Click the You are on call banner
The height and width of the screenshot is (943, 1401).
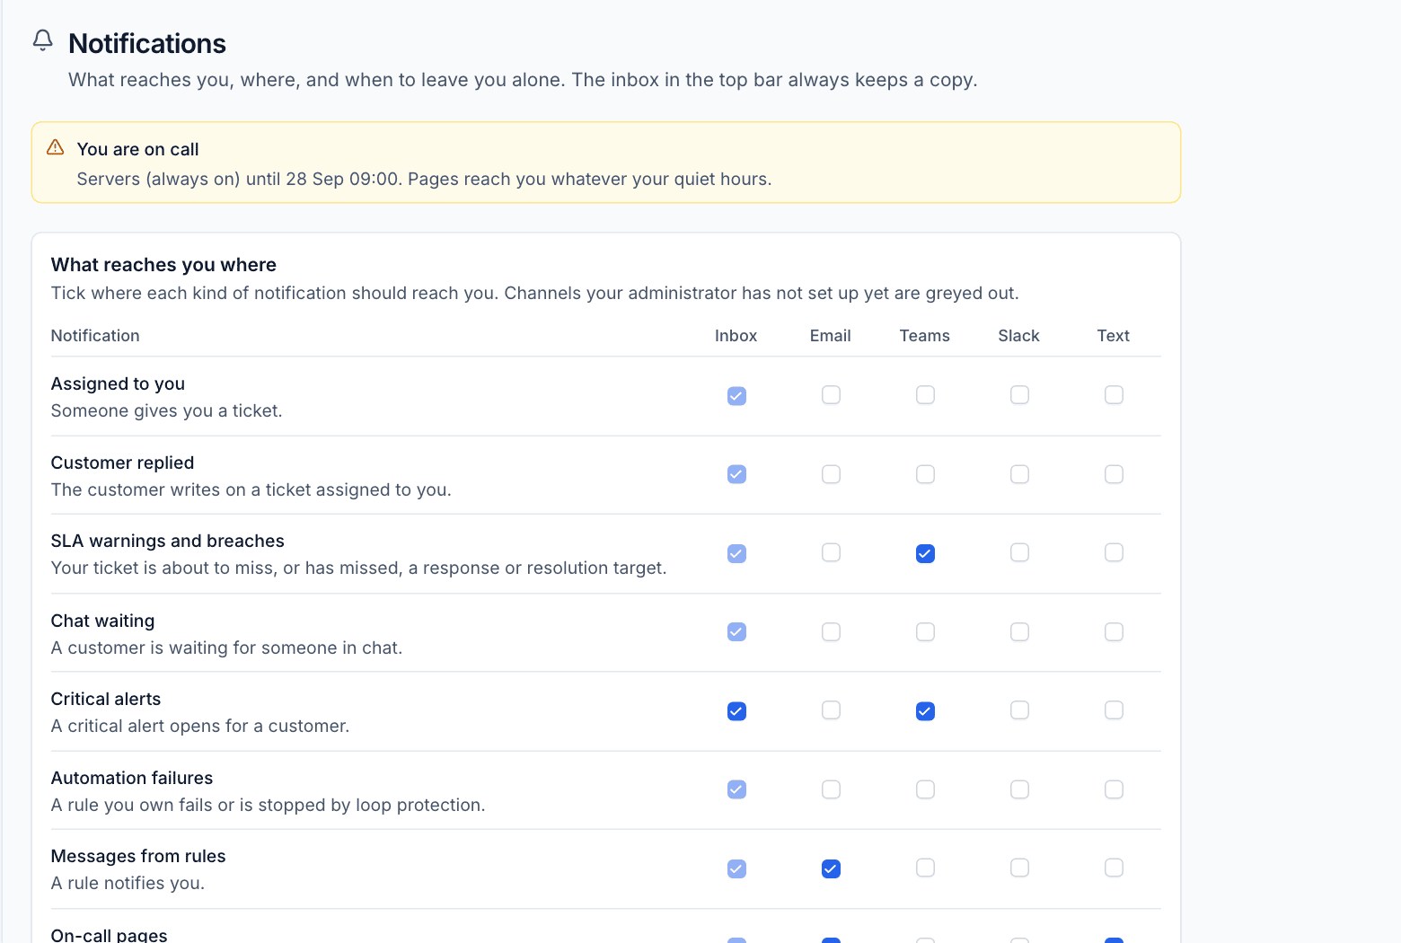606,163
